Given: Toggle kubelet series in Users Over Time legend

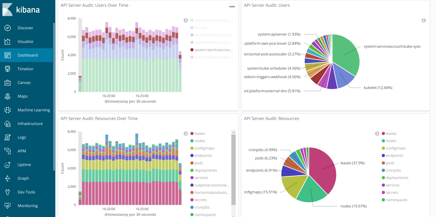Looking at the screenshot, I should pyautogui.click(x=201, y=28).
